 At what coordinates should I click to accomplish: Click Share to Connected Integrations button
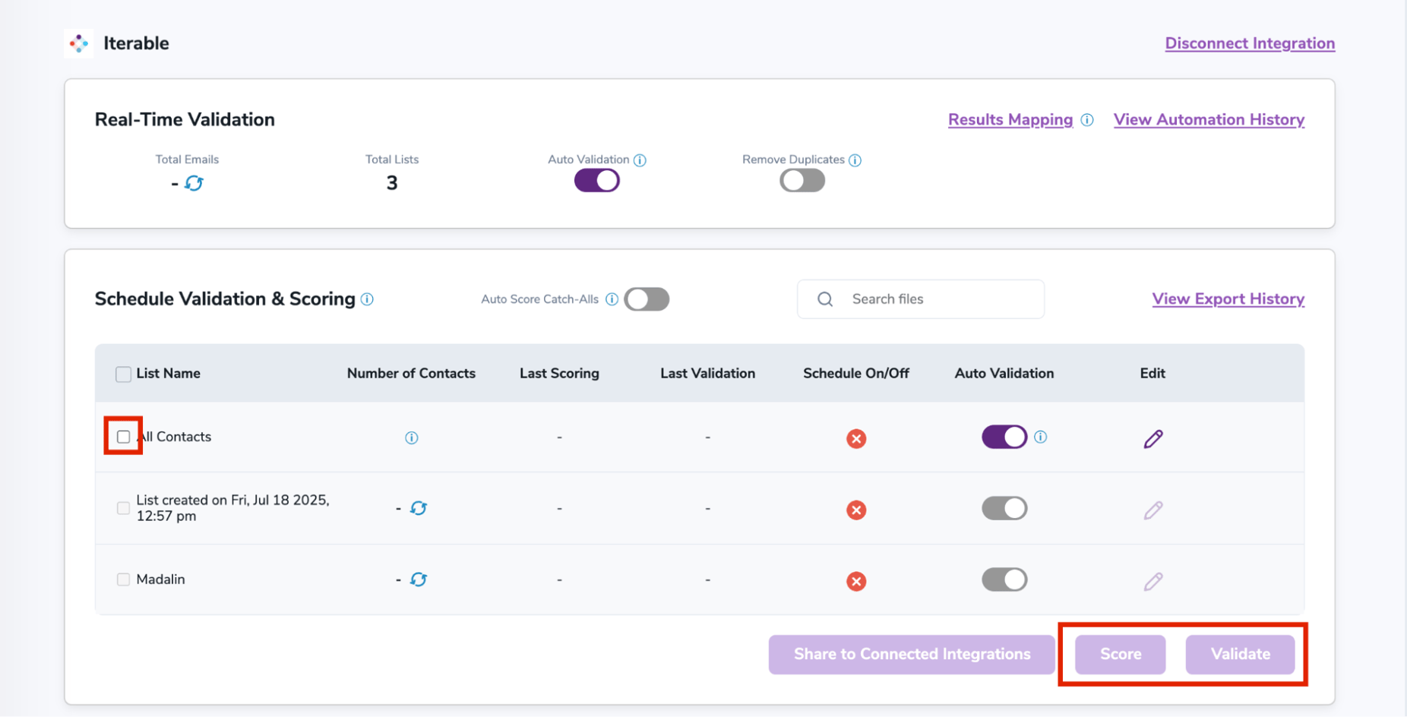pyautogui.click(x=912, y=655)
